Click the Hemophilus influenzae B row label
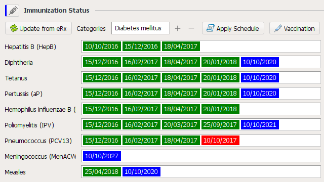This screenshot has height=182, width=324. point(40,109)
